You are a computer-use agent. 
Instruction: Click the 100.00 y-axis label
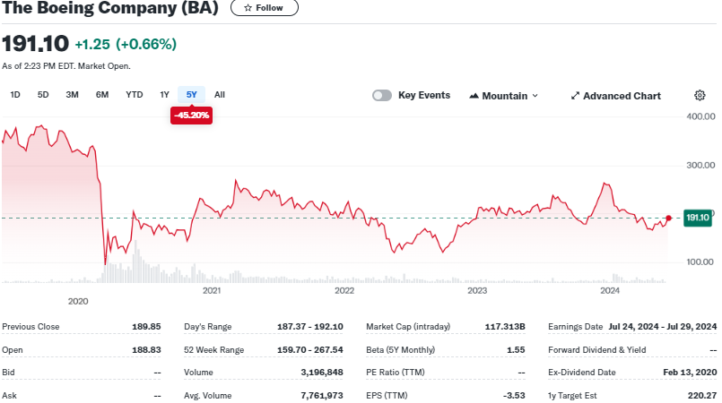click(x=700, y=262)
